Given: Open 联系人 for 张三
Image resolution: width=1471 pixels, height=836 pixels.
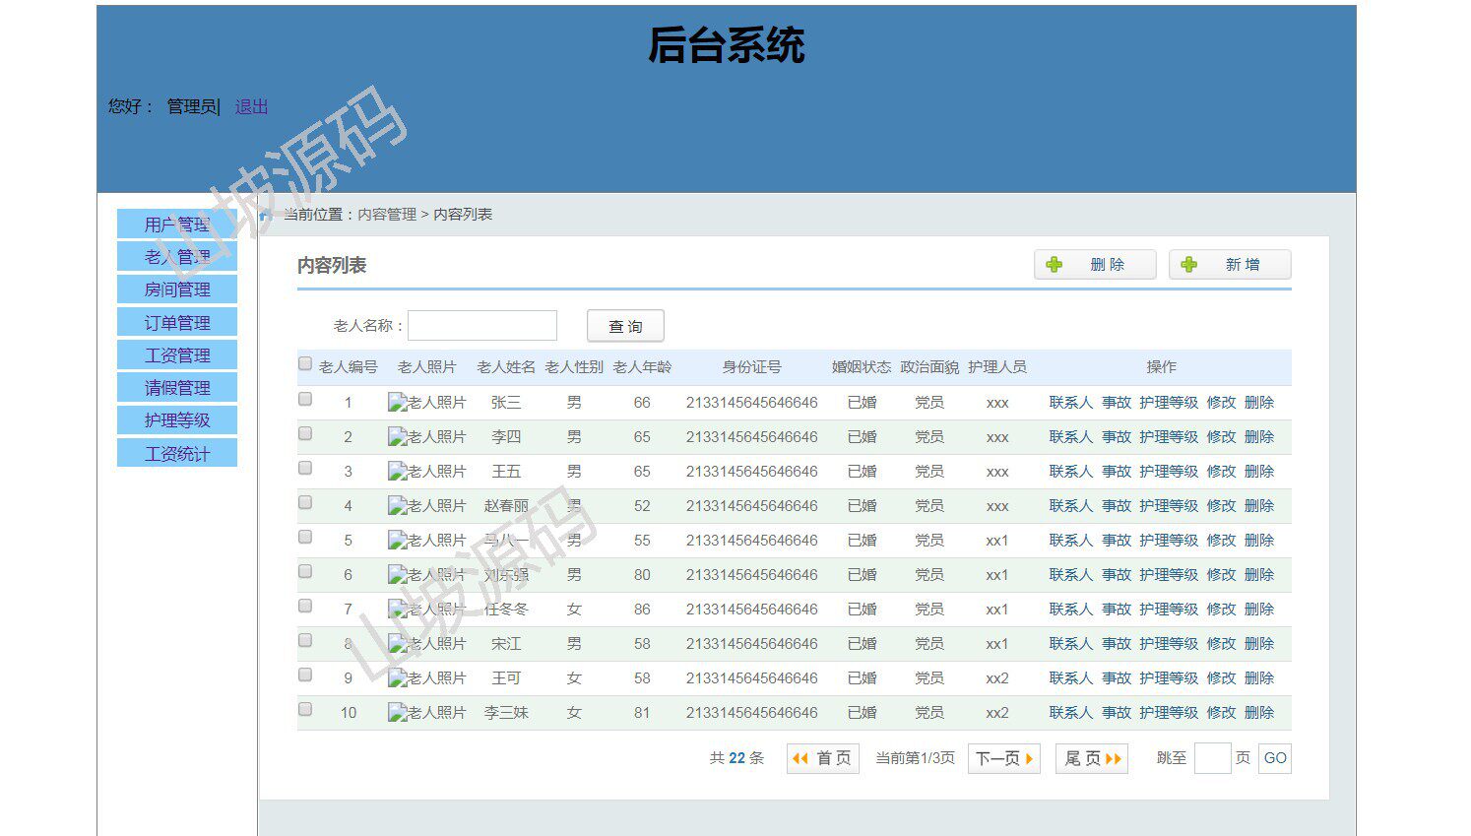Looking at the screenshot, I should coord(1070,403).
